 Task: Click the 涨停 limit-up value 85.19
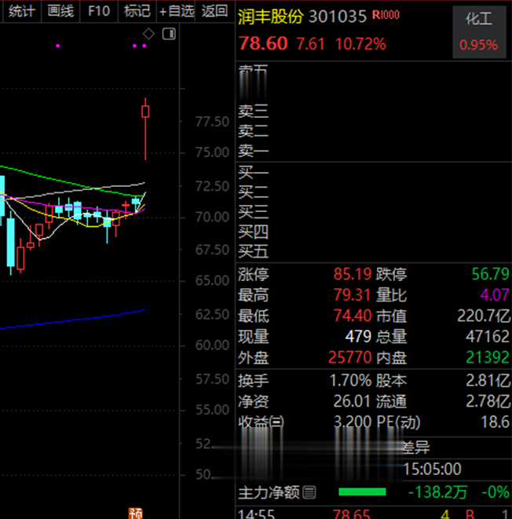(353, 274)
